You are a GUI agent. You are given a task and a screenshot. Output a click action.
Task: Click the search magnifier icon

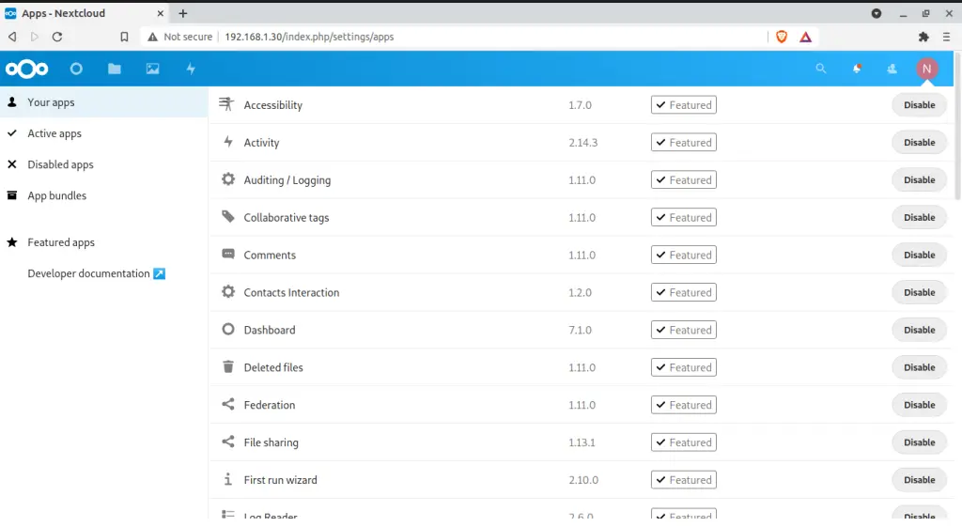[820, 69]
